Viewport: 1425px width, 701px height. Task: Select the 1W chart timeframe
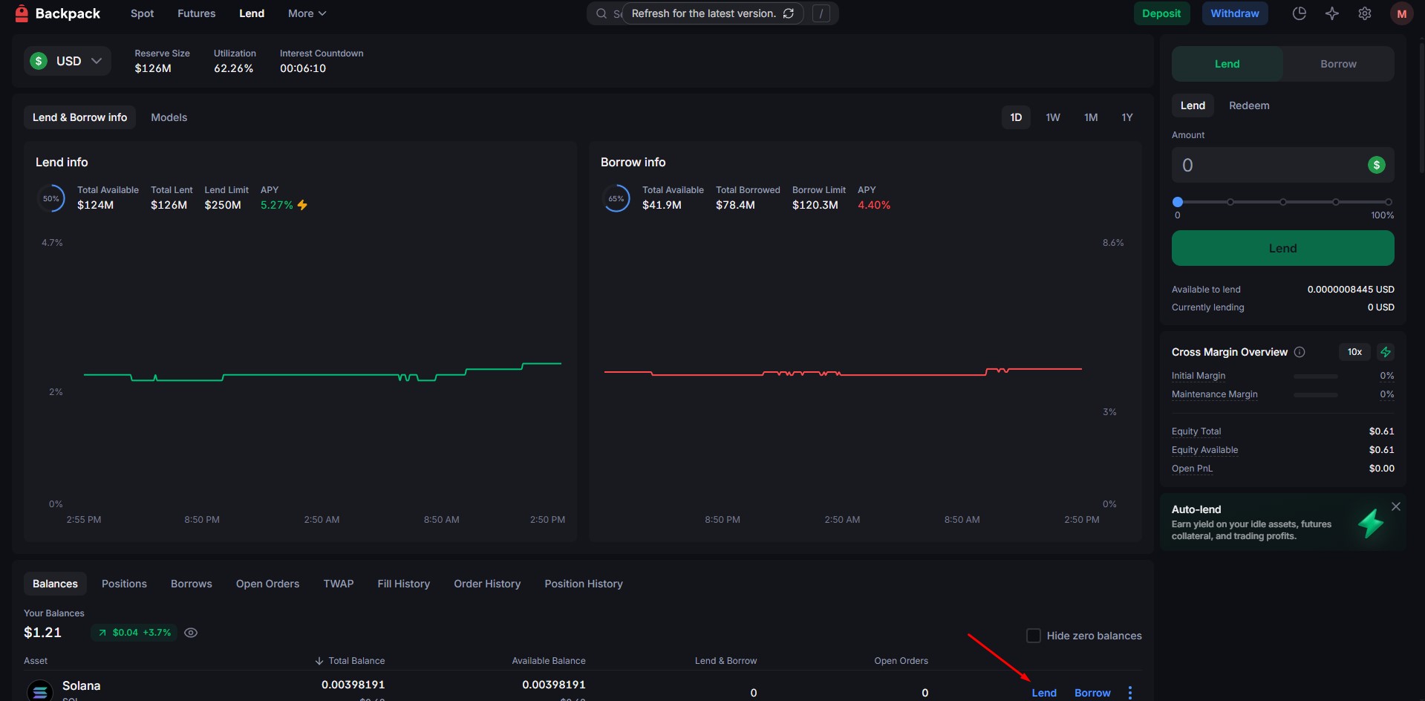pos(1052,117)
